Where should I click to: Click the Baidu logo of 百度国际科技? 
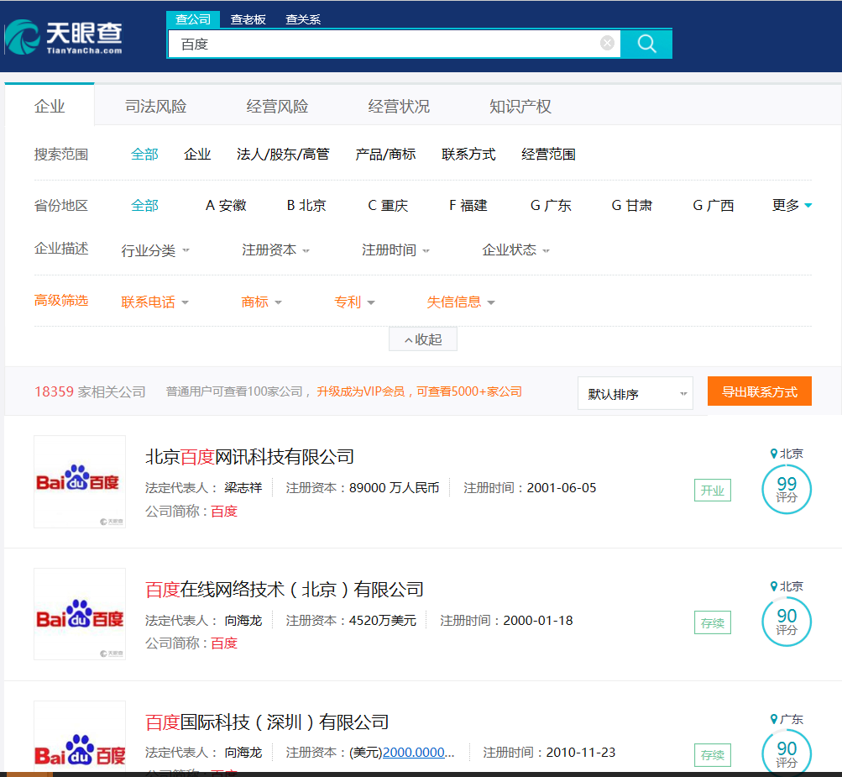[80, 738]
